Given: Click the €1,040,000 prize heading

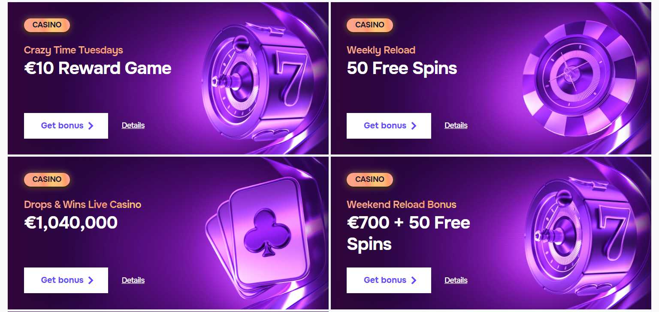Looking at the screenshot, I should [x=71, y=223].
